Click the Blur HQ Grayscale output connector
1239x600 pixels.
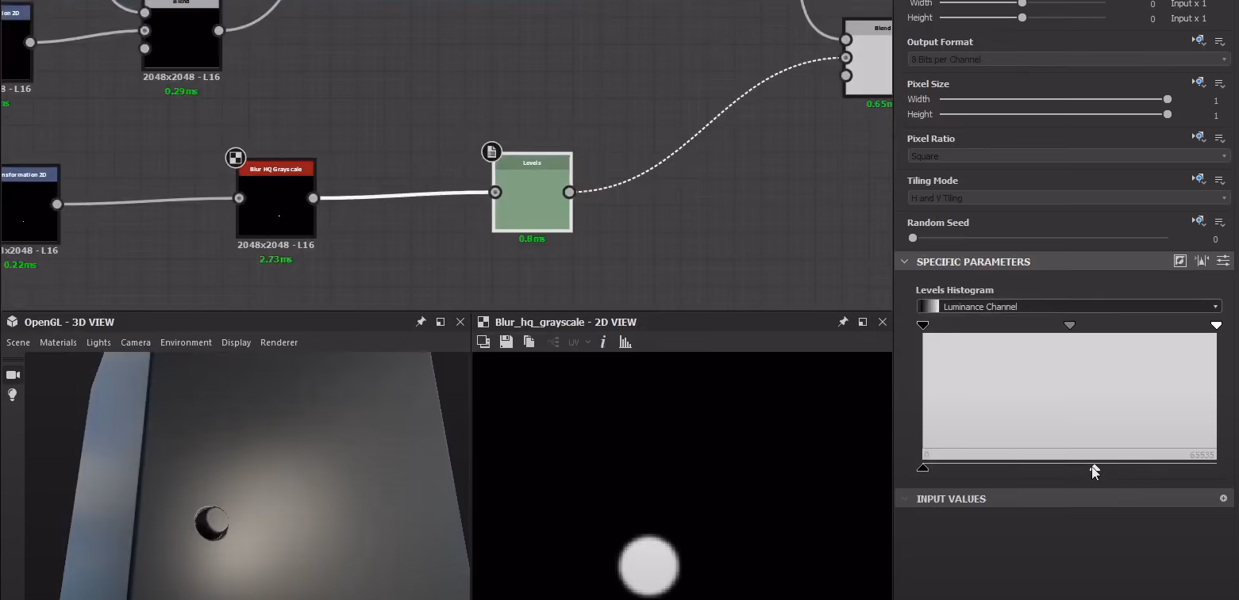313,198
